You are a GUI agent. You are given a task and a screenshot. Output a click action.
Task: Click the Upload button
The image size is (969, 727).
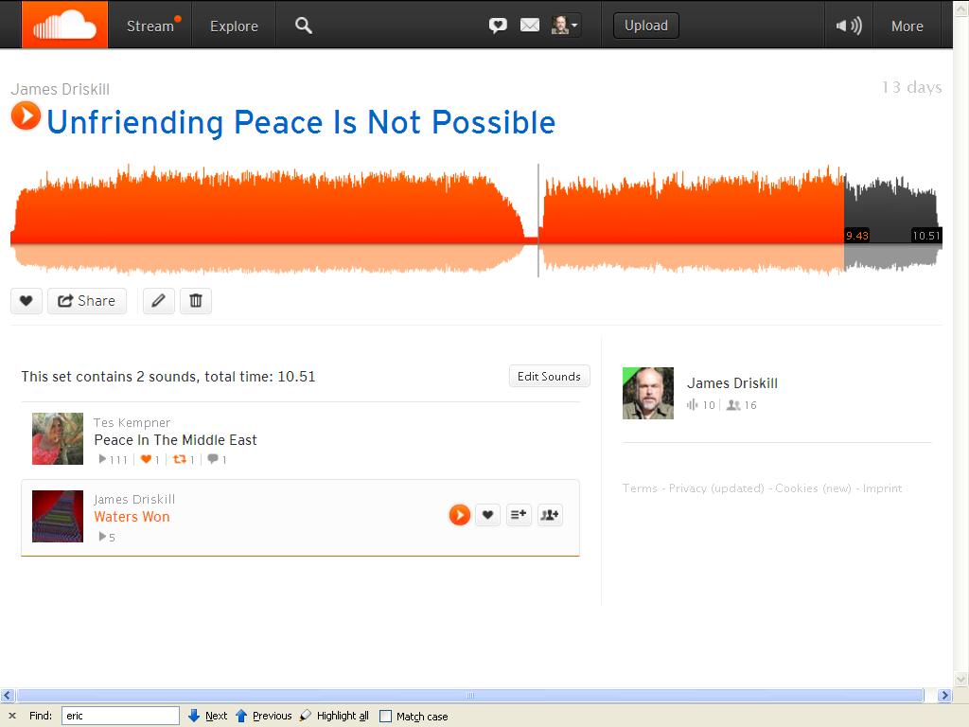click(645, 26)
